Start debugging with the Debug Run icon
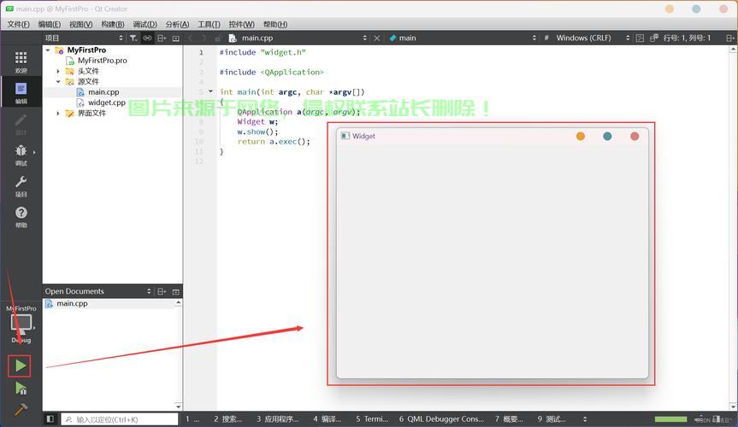 coord(21,389)
